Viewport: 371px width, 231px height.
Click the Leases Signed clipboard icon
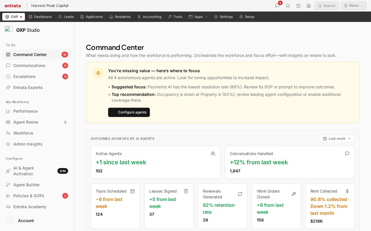point(186,191)
